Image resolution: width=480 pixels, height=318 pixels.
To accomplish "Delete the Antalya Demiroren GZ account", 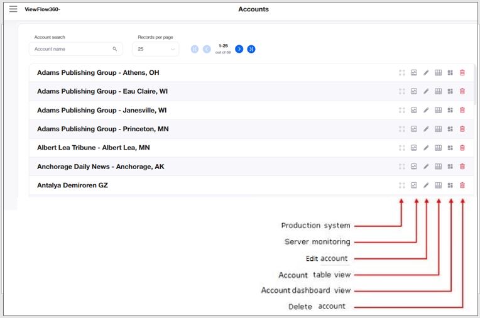I will coord(462,186).
